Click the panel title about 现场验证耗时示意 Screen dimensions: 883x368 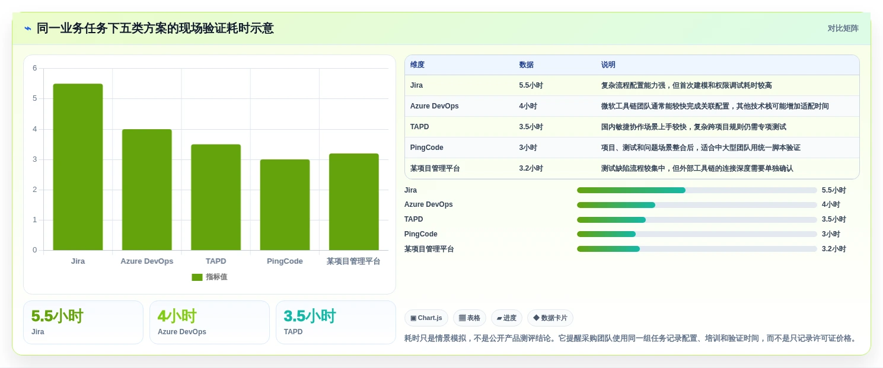point(155,28)
